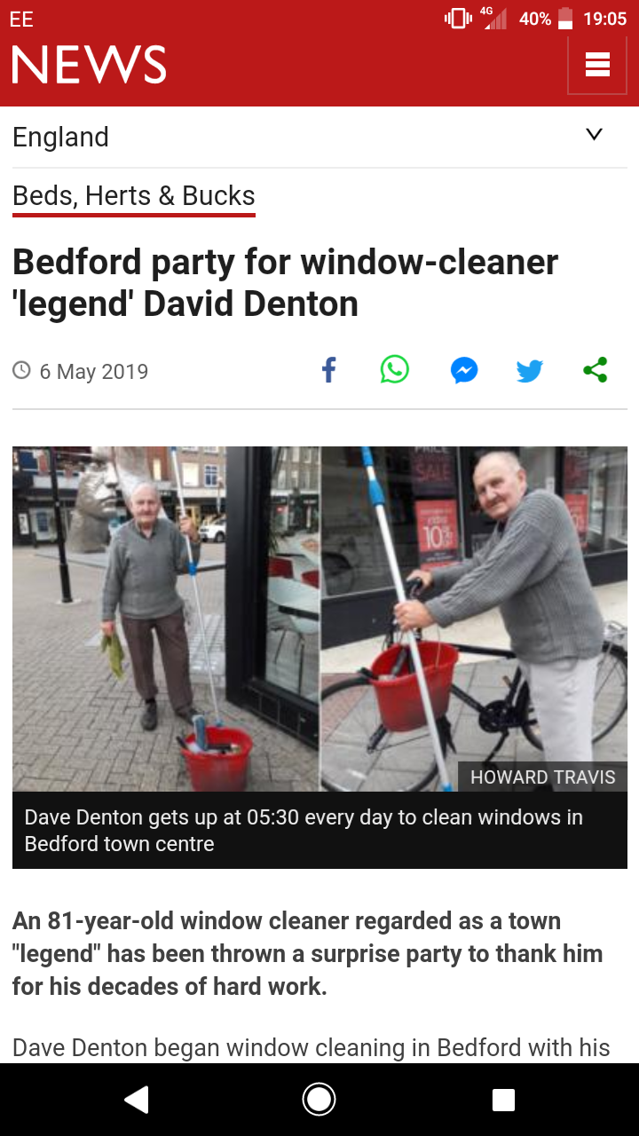This screenshot has height=1136, width=639.
Task: Tap the battery status icon
Action: 565,19
